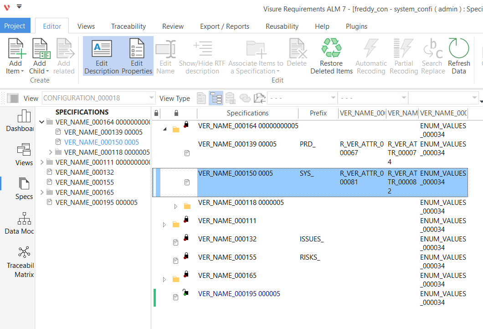Open the Help tab

click(322, 26)
